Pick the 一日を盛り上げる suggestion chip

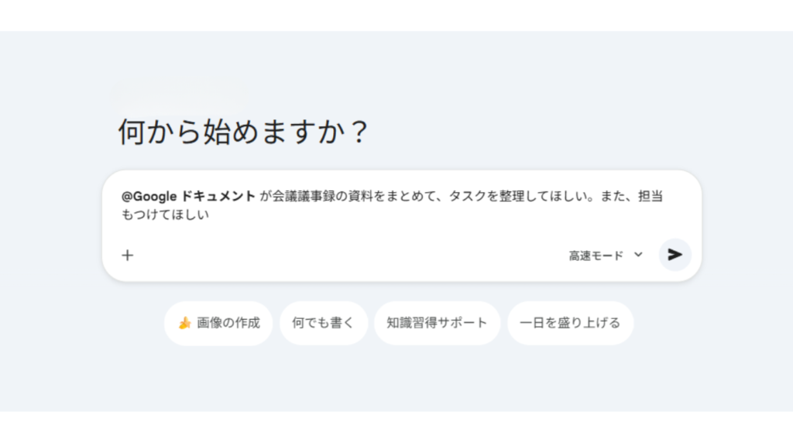tap(570, 323)
